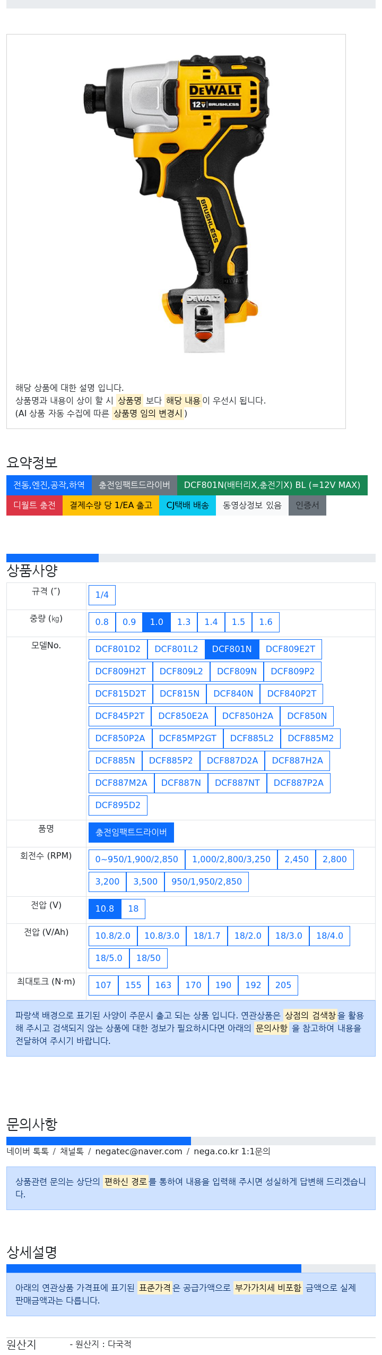The height and width of the screenshot is (1355, 382).
Task: Click the blue 충전임팩트드라이버 product name option
Action: (131, 832)
